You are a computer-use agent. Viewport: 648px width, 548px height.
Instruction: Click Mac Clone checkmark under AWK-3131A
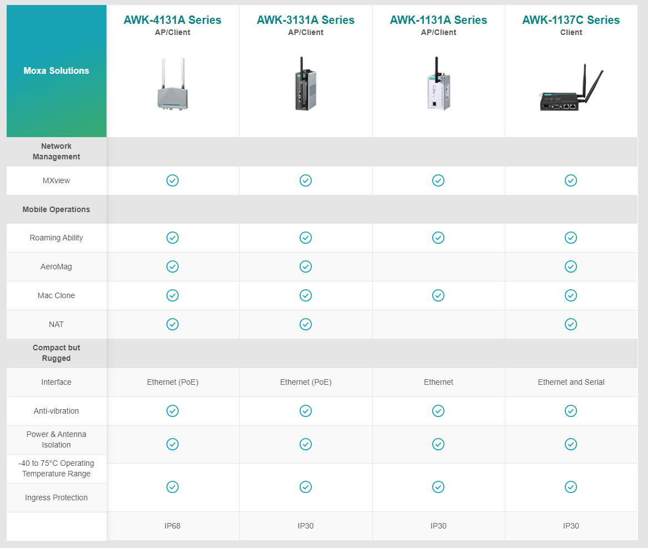pos(305,296)
